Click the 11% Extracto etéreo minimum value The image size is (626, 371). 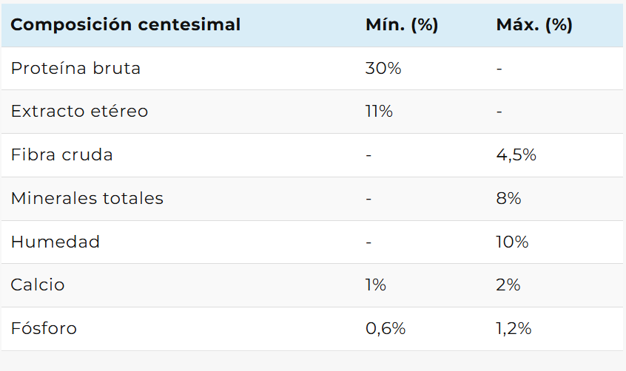(x=379, y=112)
